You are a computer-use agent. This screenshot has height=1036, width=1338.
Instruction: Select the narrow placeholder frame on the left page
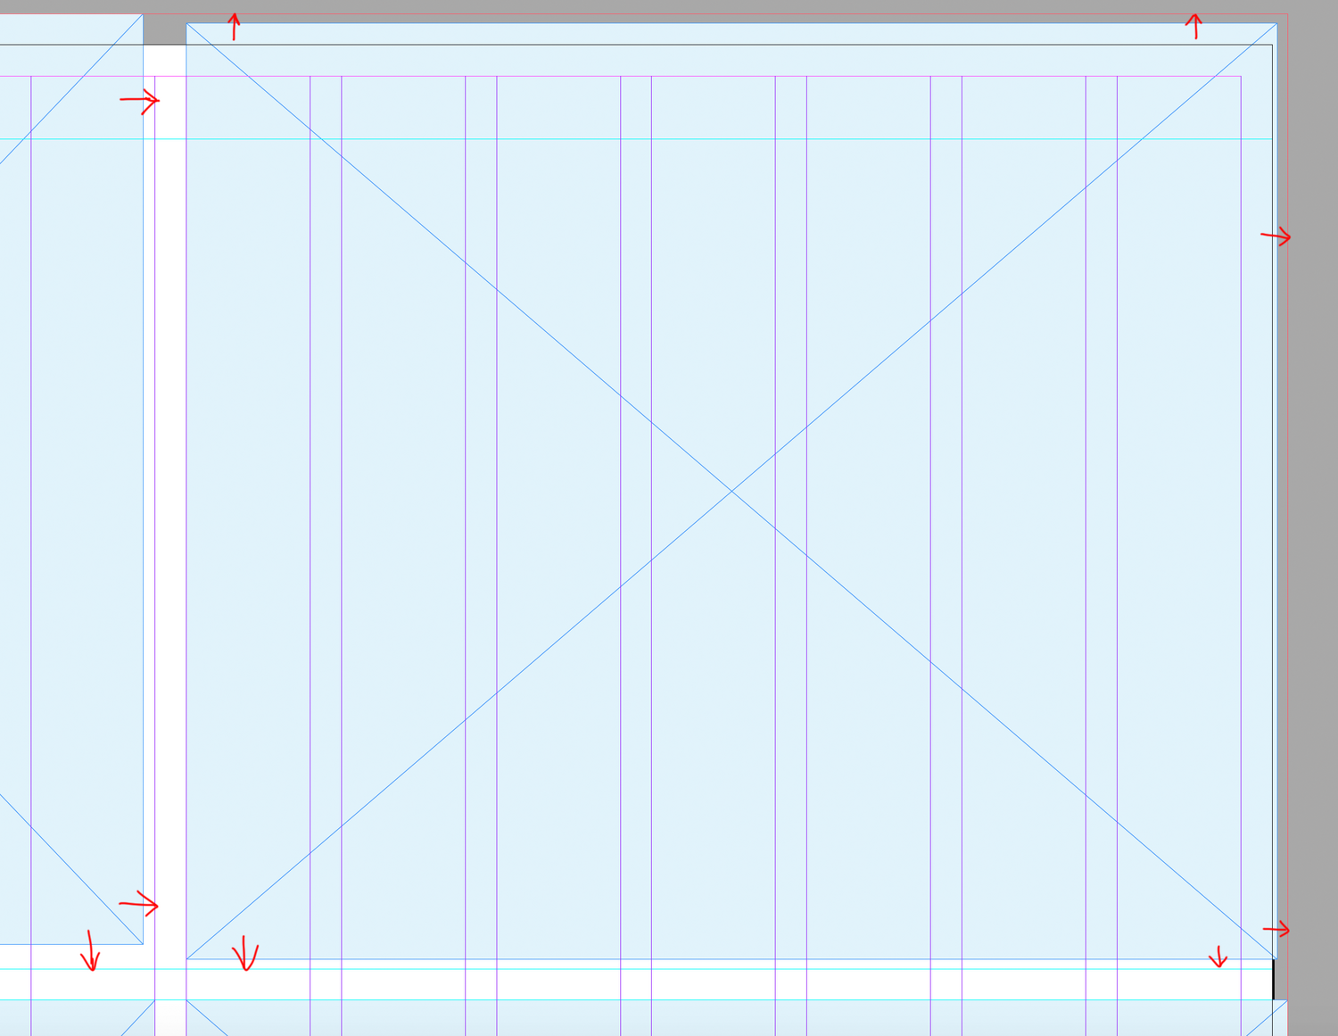71,478
